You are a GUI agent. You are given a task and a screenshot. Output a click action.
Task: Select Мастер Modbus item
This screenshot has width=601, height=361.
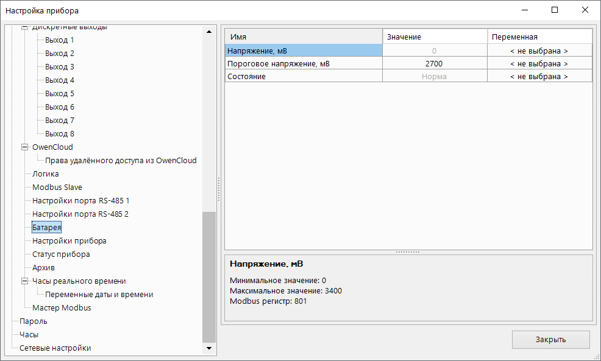[x=62, y=308]
